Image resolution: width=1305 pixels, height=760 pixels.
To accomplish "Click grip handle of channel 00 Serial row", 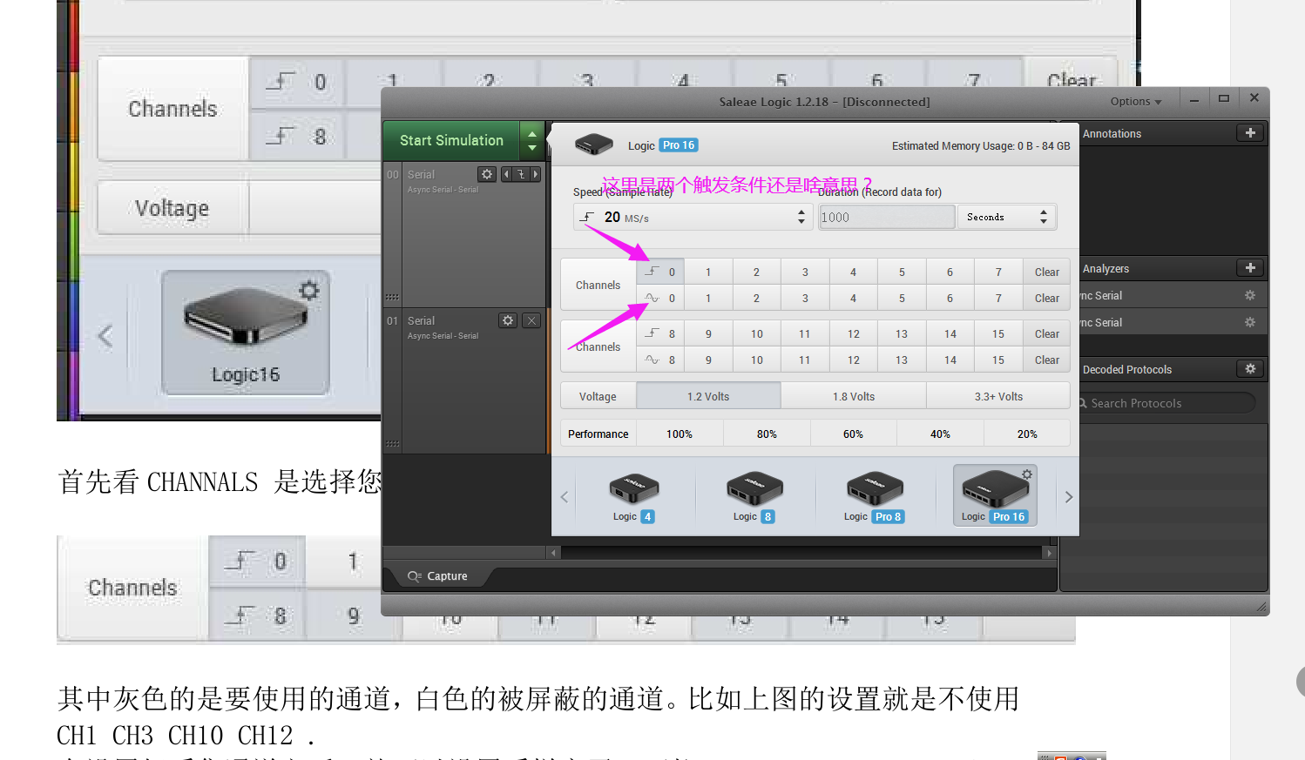I will pyautogui.click(x=392, y=297).
